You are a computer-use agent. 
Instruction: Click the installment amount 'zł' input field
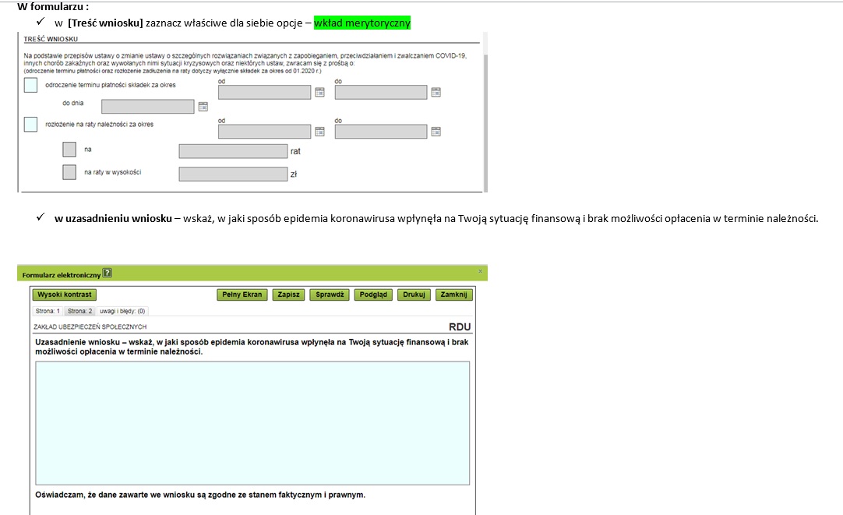(233, 174)
